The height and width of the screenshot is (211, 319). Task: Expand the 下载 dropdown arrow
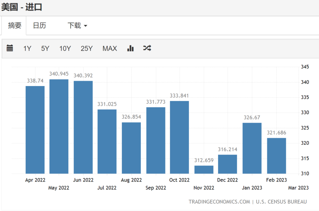coord(86,26)
